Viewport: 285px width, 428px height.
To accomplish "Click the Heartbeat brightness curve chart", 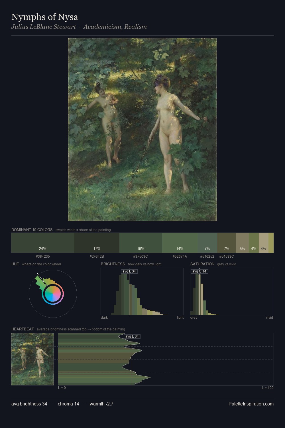I will pyautogui.click(x=166, y=359).
